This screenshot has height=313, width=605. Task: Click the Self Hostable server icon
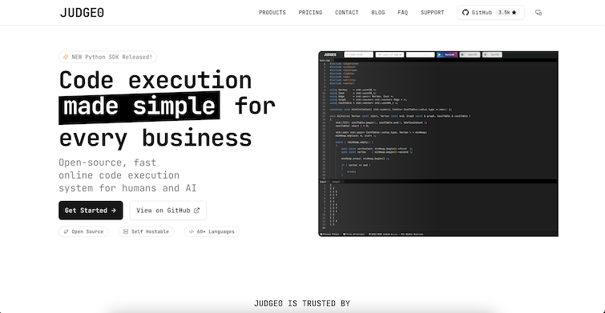tap(125, 231)
